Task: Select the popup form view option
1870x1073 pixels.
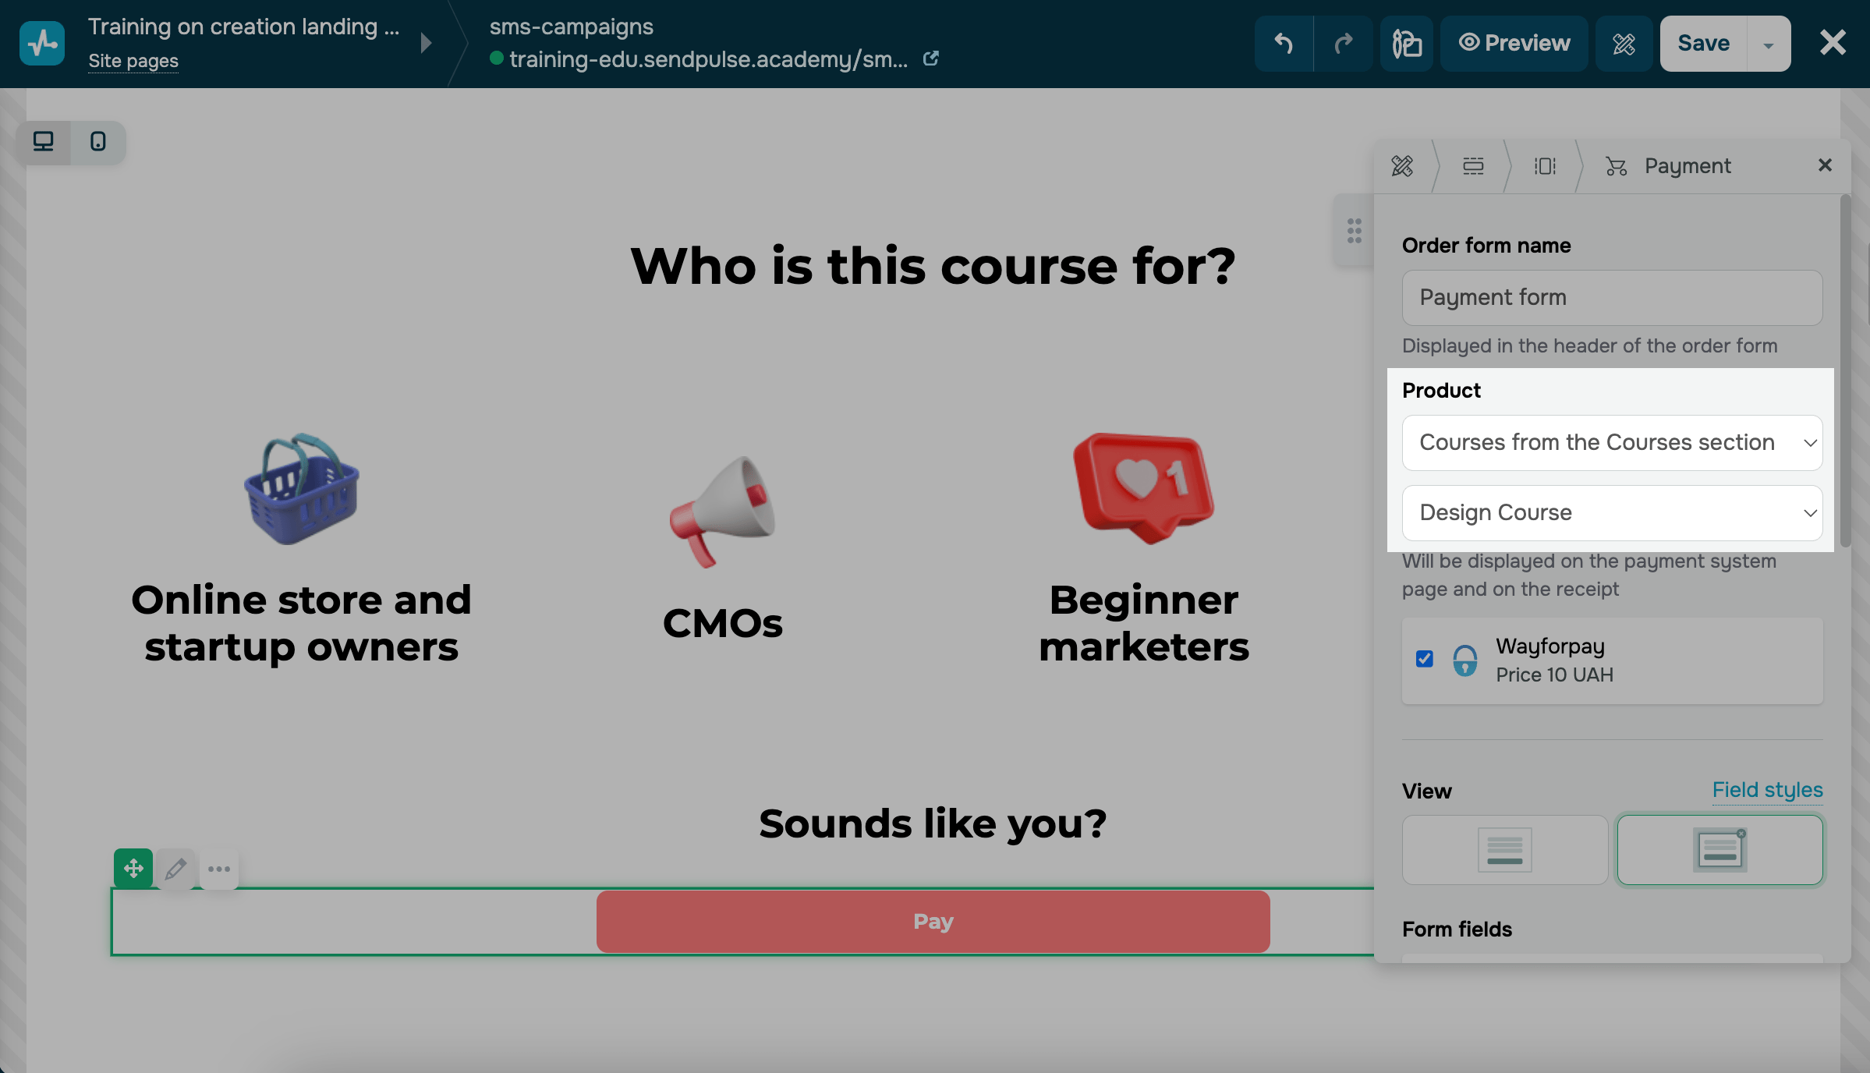Action: (x=1719, y=850)
